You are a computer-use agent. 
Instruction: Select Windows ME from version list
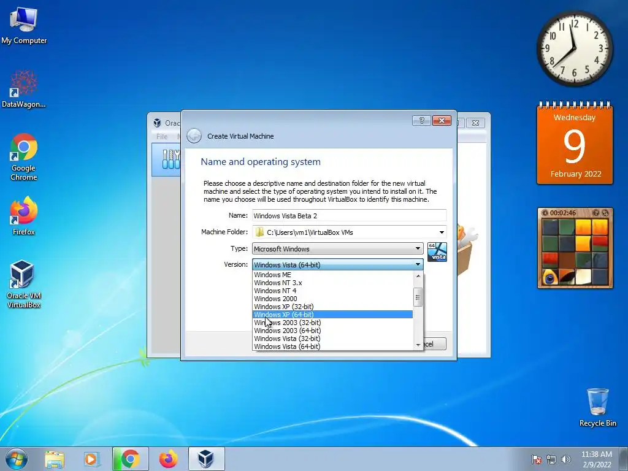coord(333,275)
